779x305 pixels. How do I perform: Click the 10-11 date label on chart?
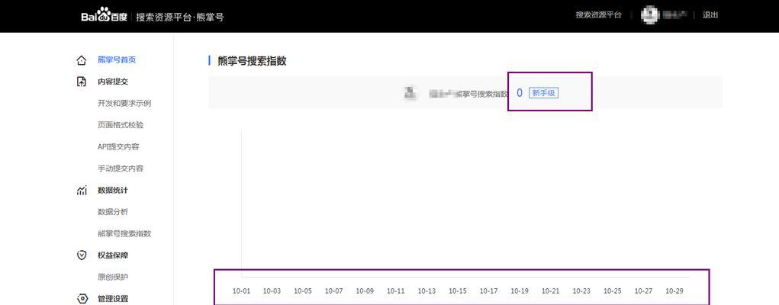pos(395,291)
